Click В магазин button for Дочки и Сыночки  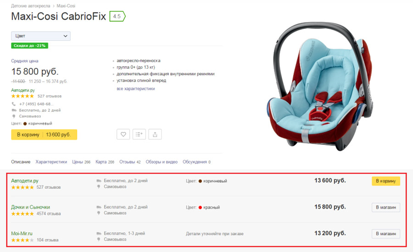coord(386,207)
